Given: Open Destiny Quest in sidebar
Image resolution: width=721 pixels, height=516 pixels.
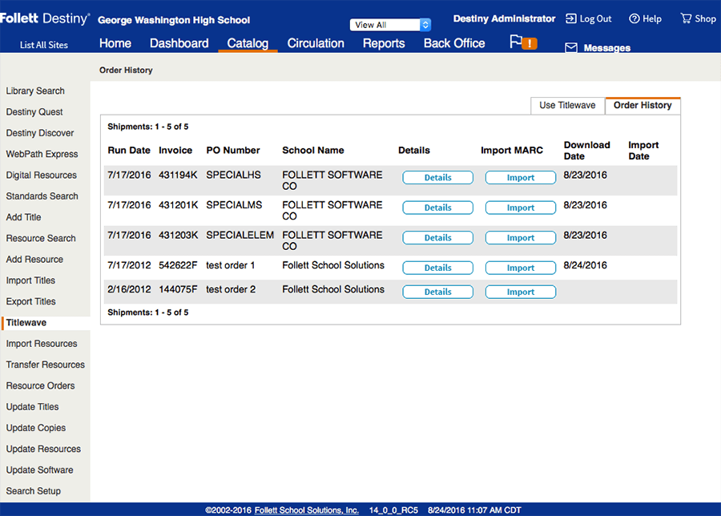Looking at the screenshot, I should coord(34,111).
